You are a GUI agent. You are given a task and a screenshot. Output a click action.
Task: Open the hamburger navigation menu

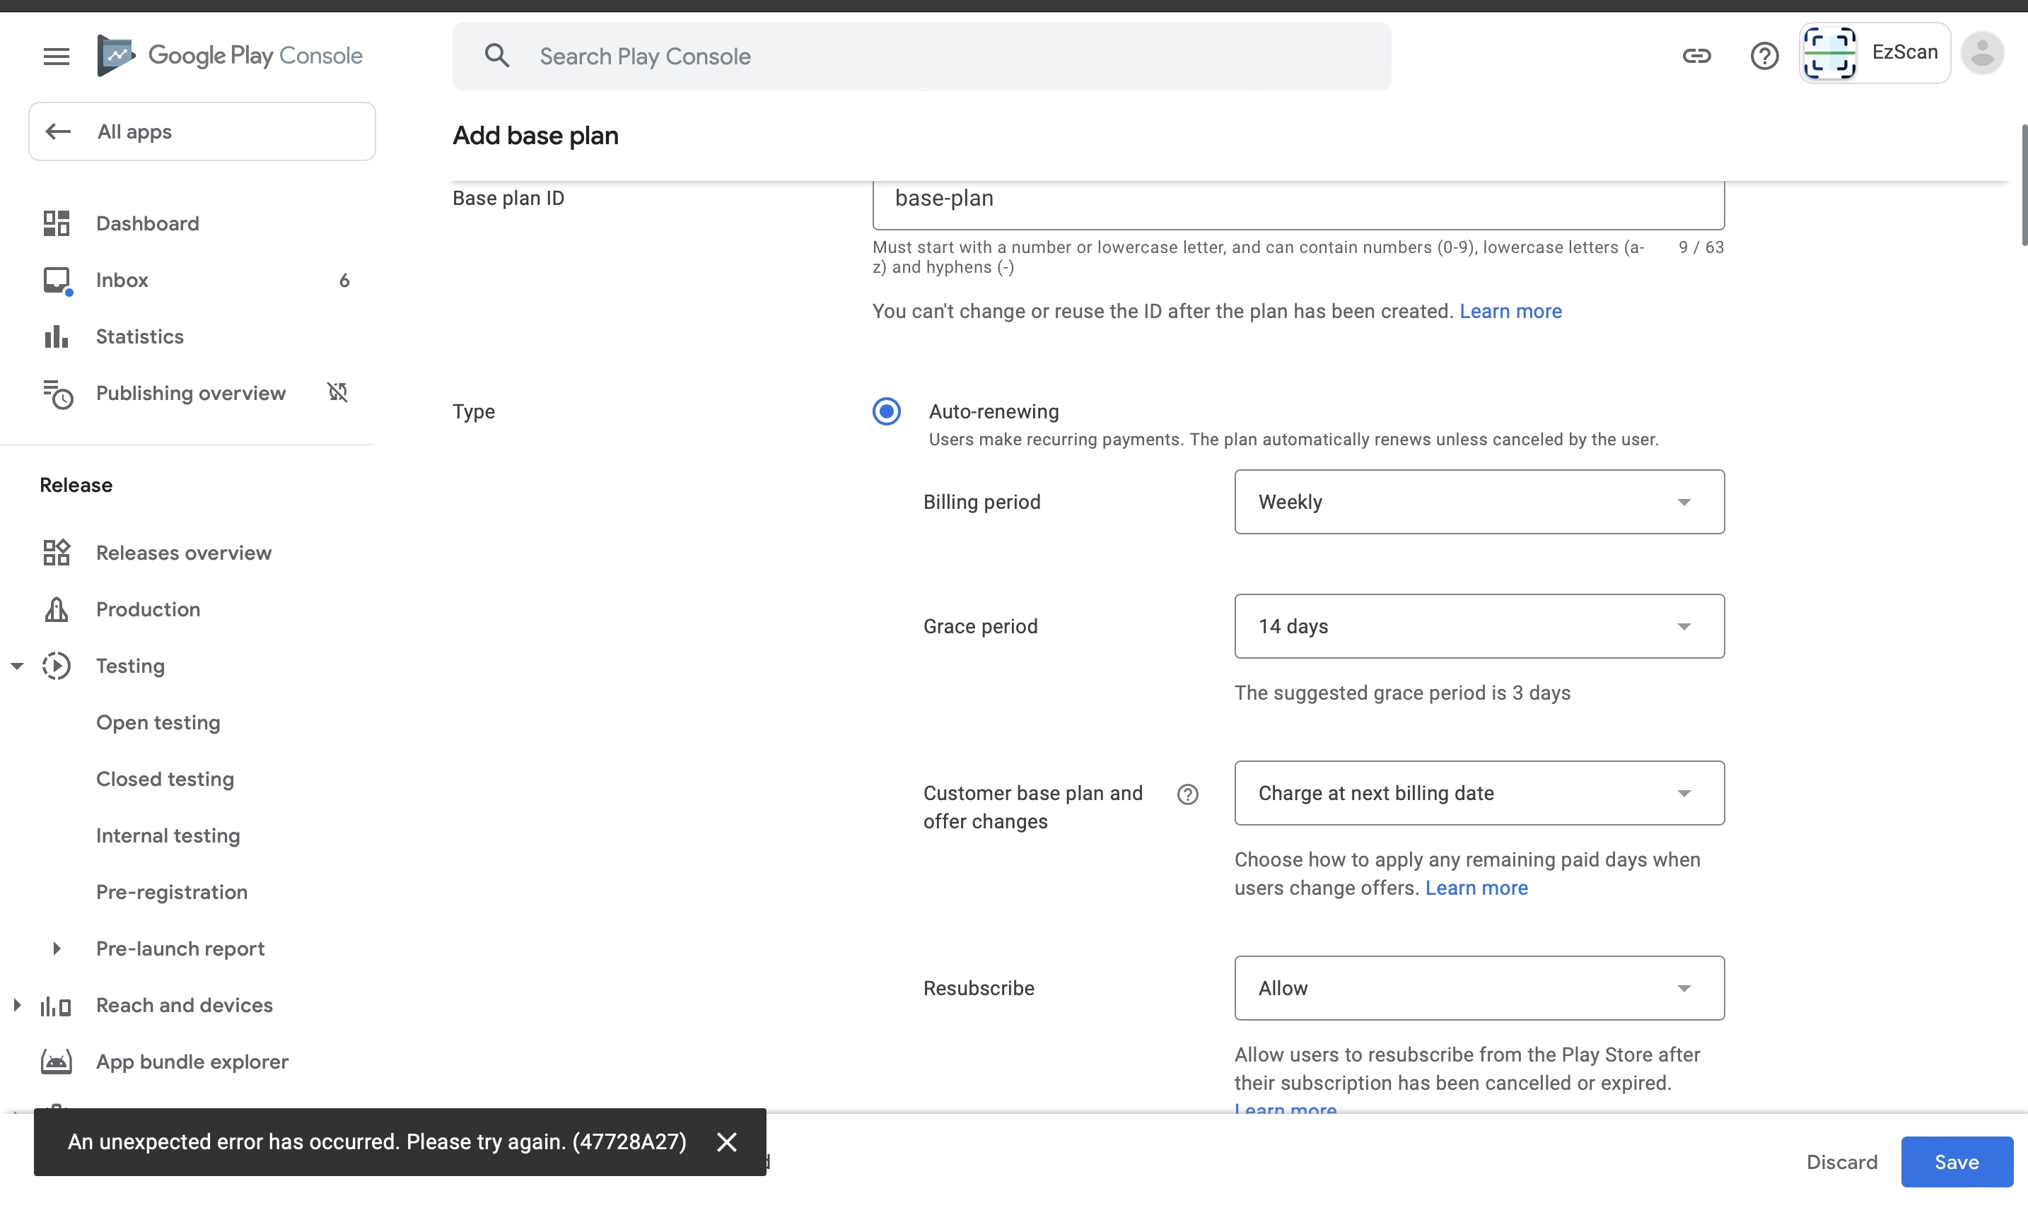pyautogui.click(x=57, y=57)
